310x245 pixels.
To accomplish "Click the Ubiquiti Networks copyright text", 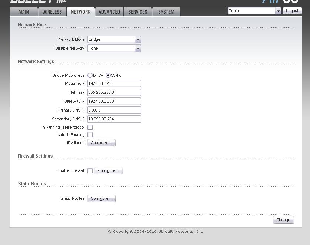I will point(156,232).
